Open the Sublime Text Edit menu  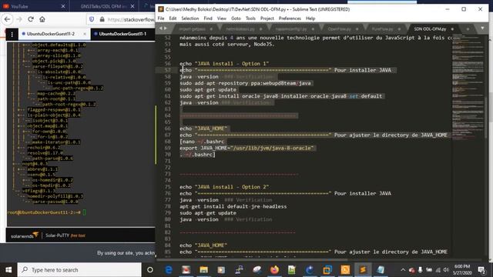[x=173, y=18]
